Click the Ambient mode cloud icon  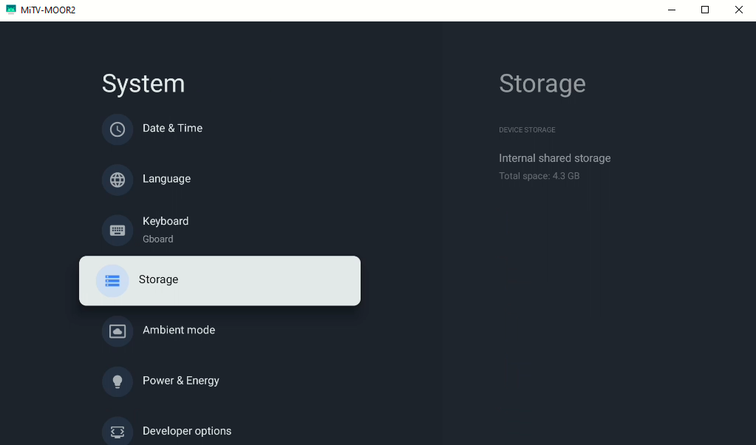(118, 331)
